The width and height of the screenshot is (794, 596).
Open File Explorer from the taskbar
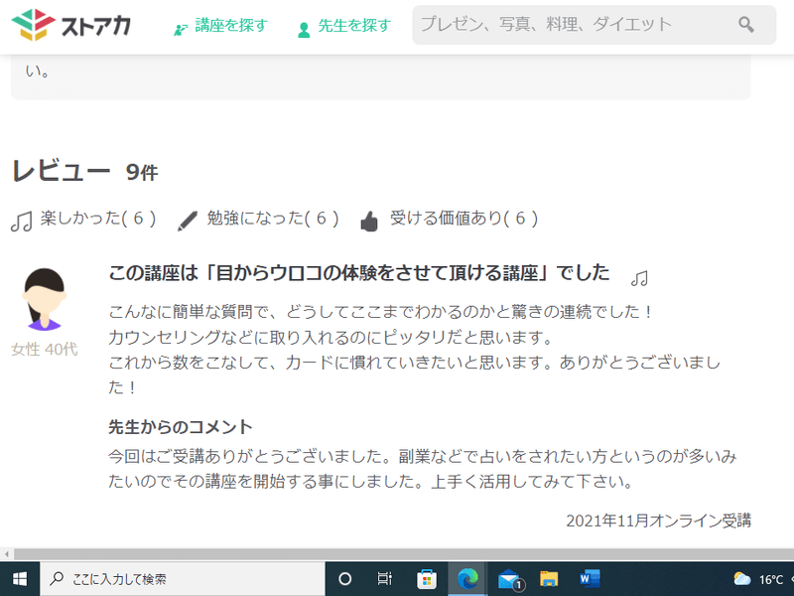(x=549, y=578)
